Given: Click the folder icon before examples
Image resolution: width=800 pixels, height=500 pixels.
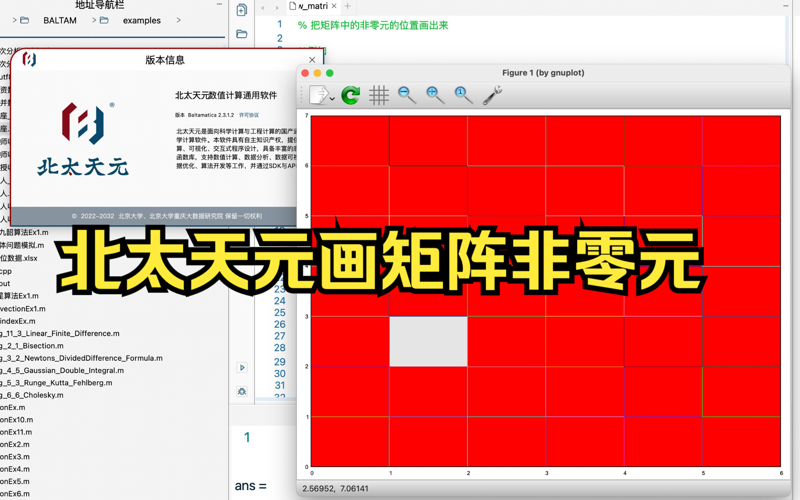Looking at the screenshot, I should coord(104,20).
